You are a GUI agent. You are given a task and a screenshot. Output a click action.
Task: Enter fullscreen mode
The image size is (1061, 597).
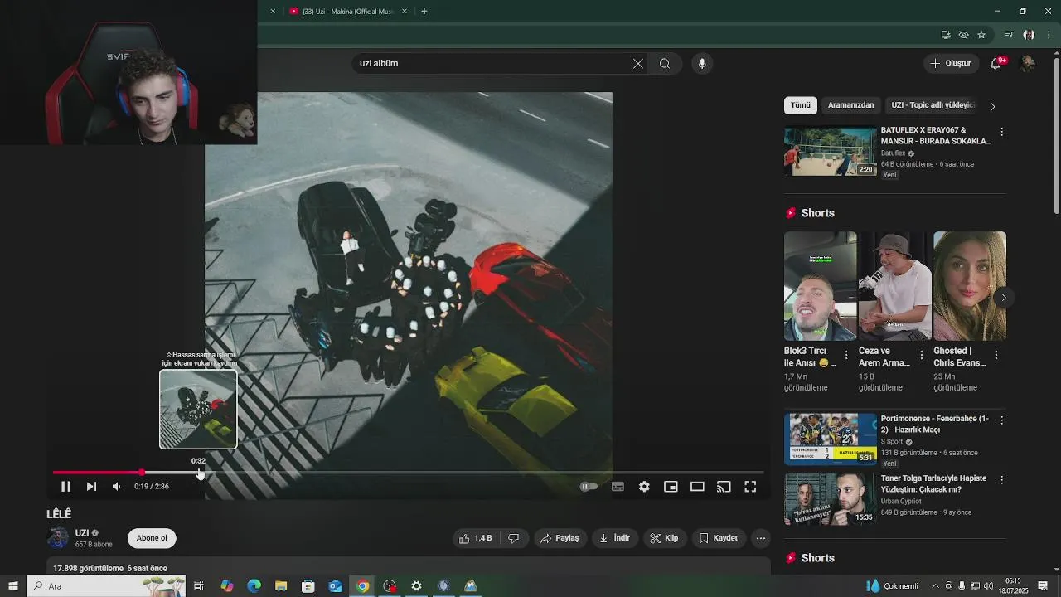(750, 487)
